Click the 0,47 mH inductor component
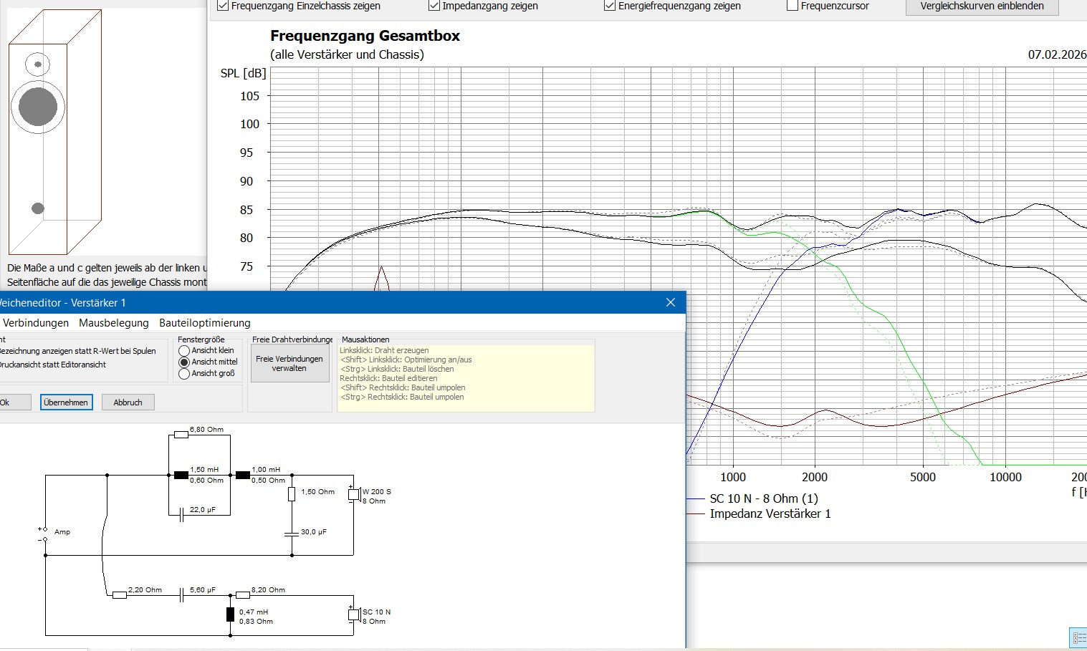This screenshot has height=651, width=1087. tap(230, 614)
